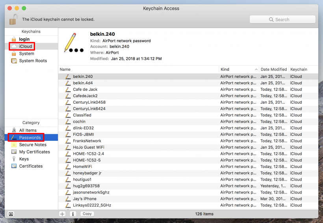323x223 pixels.
Task: Click the pencil icon beside FranksNetwork
Action: coord(68,141)
